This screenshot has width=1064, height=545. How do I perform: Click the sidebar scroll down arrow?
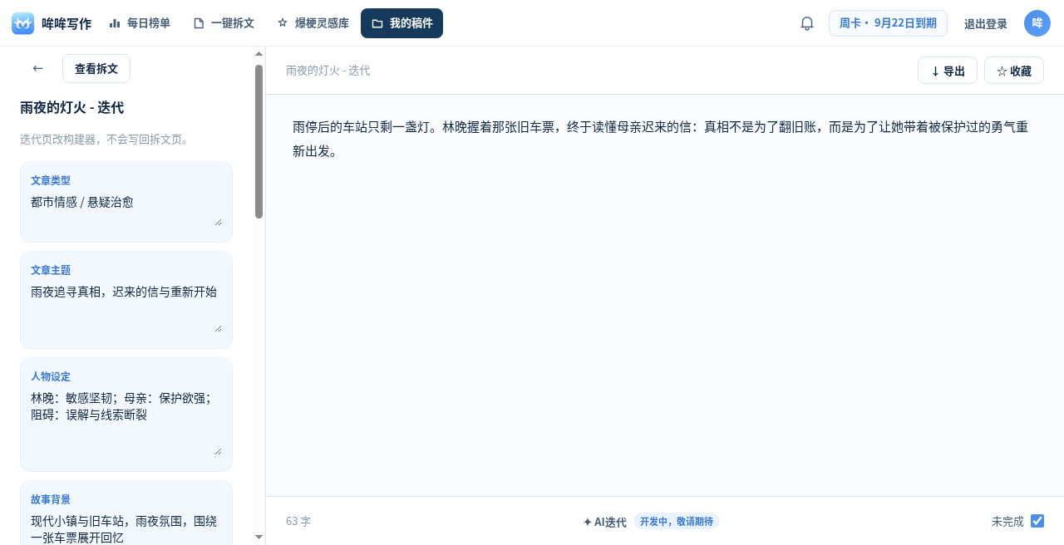tap(259, 538)
